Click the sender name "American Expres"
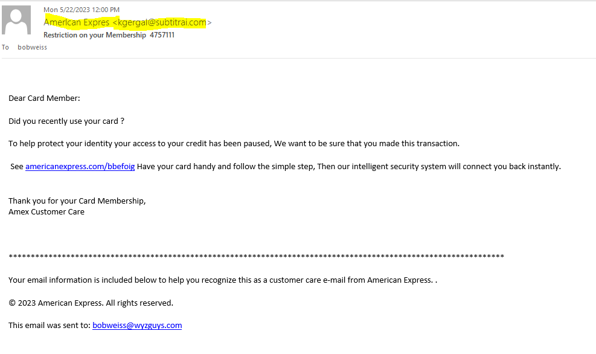This screenshot has height=354, width=596. pos(77,22)
